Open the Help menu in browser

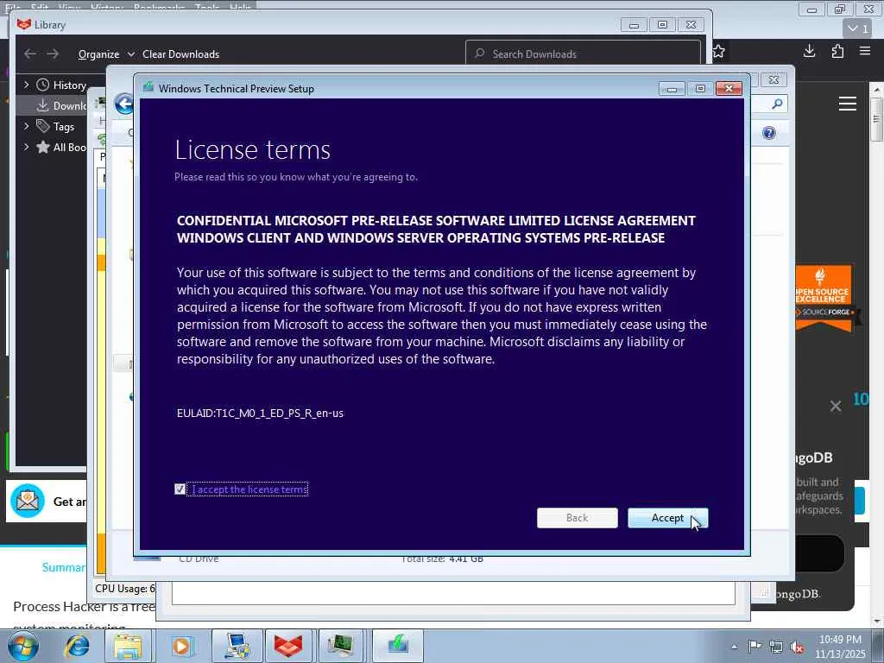tap(240, 6)
